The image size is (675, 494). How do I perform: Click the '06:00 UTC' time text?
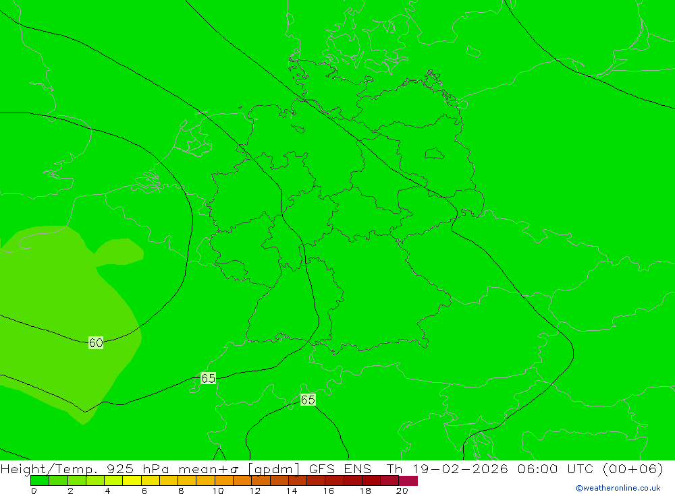pyautogui.click(x=556, y=468)
